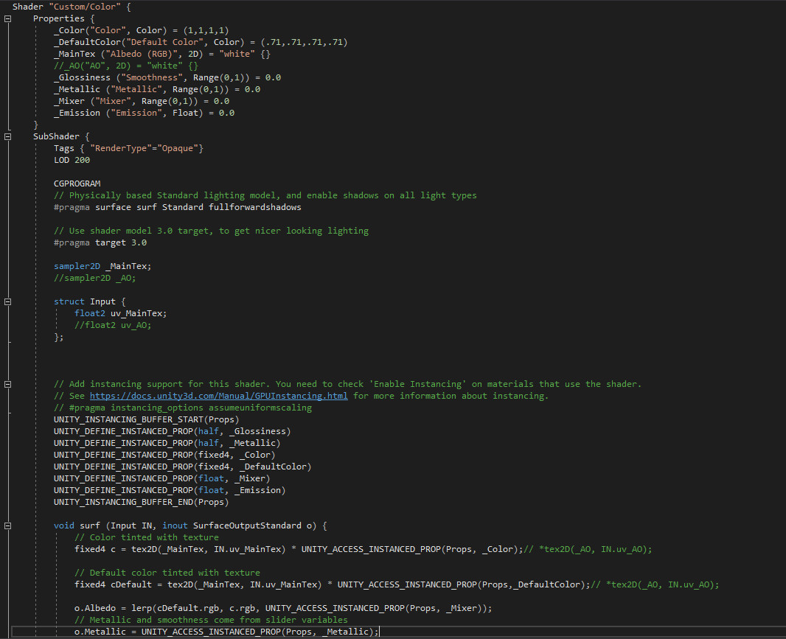Click the commented //sampler2D _AO; line
This screenshot has width=786, height=639.
[94, 278]
